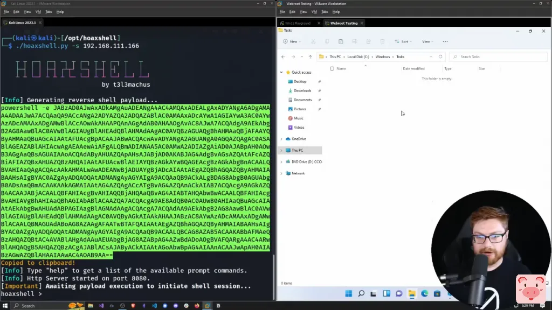This screenshot has width=552, height=310.
Task: Open Microsoft Store icon in VM taskbar
Action: tap(437, 293)
